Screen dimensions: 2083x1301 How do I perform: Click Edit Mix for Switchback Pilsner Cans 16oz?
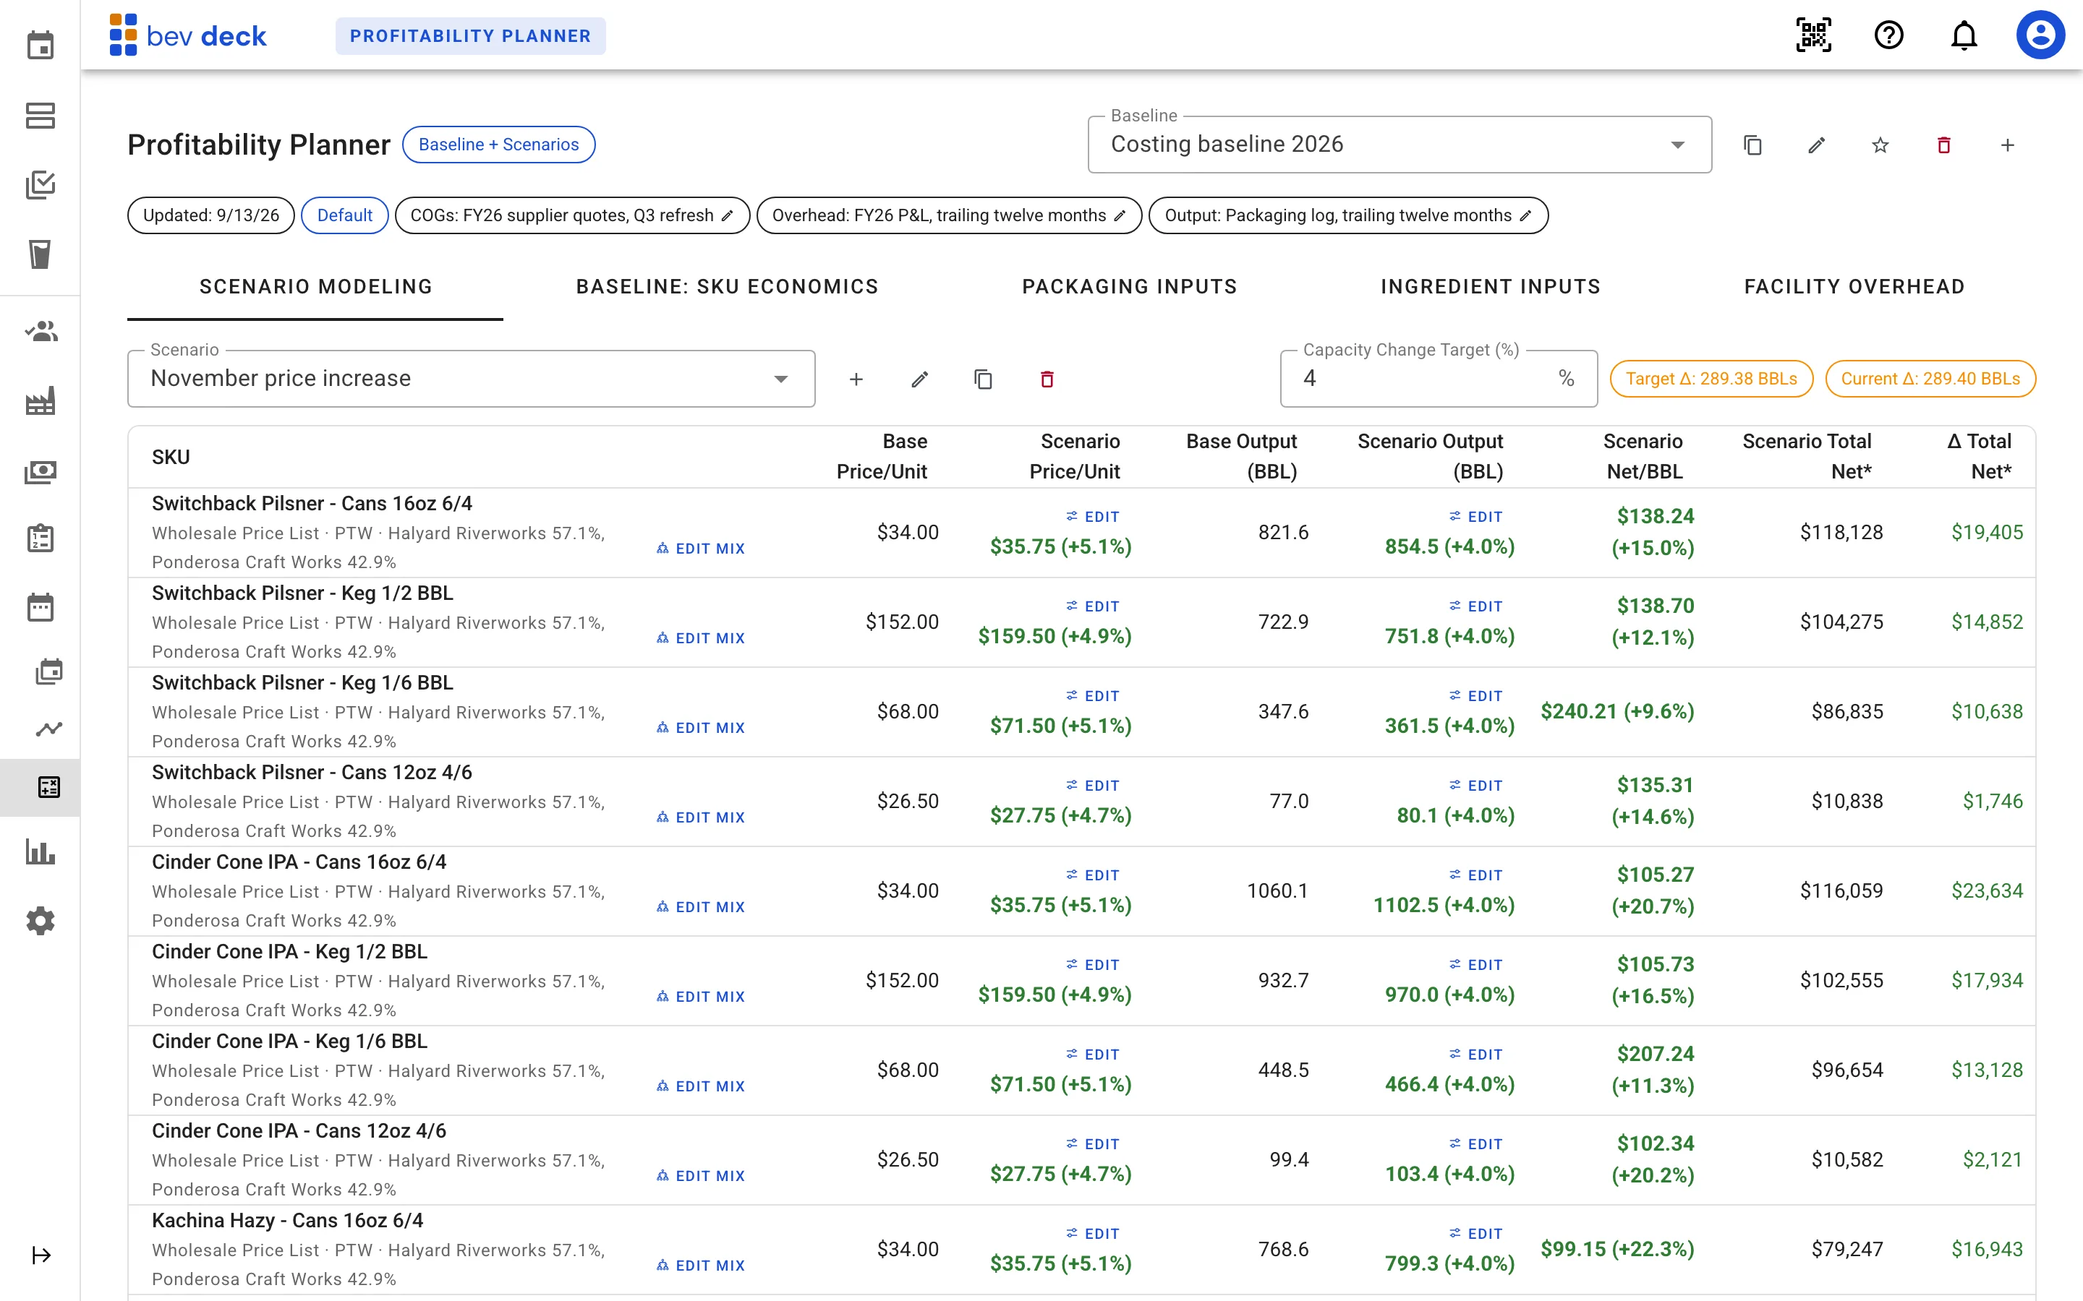[x=701, y=548]
